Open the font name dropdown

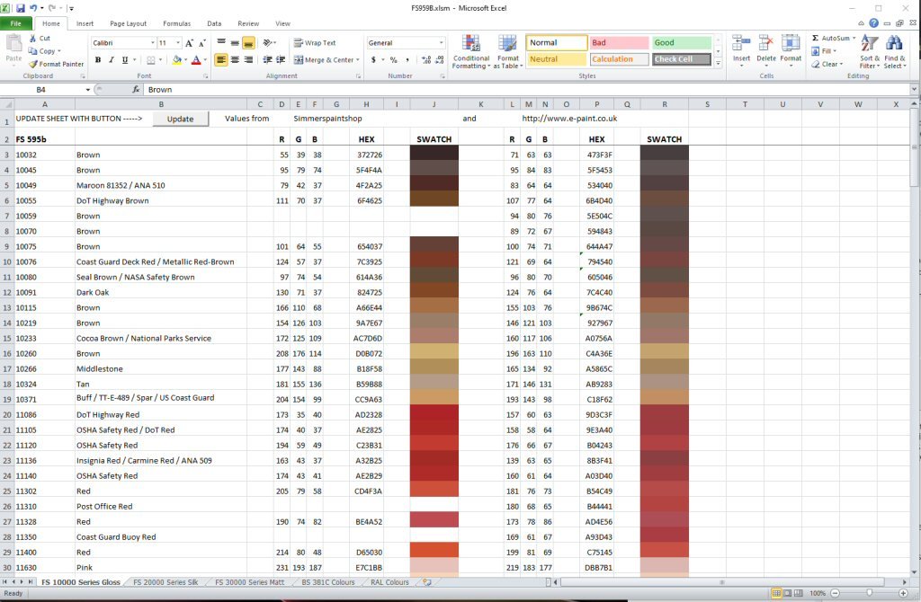[x=152, y=43]
